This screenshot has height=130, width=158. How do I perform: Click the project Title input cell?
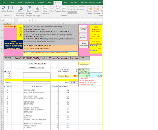click(37, 74)
